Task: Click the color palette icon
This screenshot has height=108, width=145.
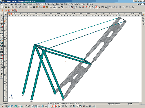Action: click(x=37, y=7)
